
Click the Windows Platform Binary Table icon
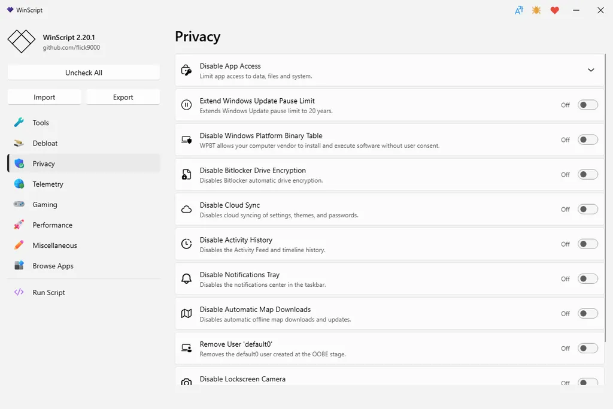[187, 140]
